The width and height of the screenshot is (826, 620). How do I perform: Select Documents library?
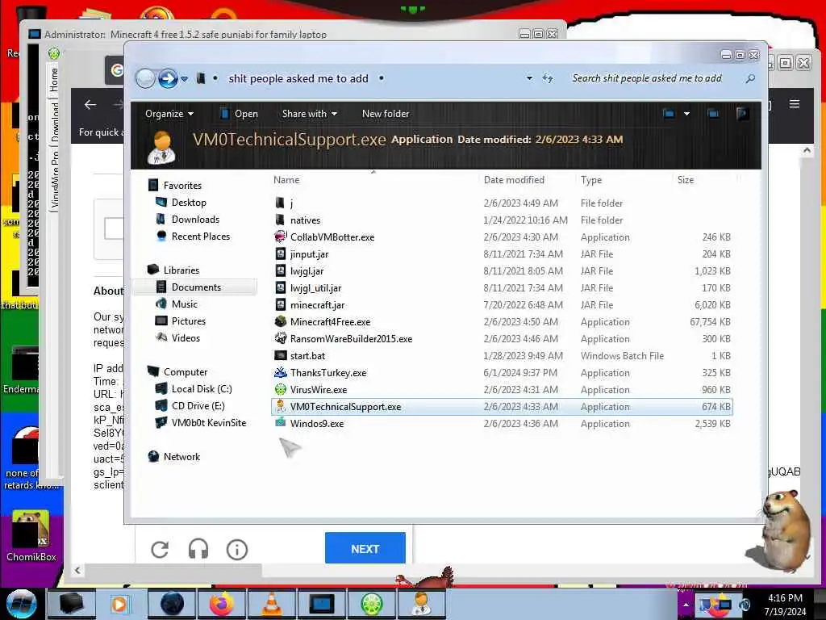tap(196, 287)
